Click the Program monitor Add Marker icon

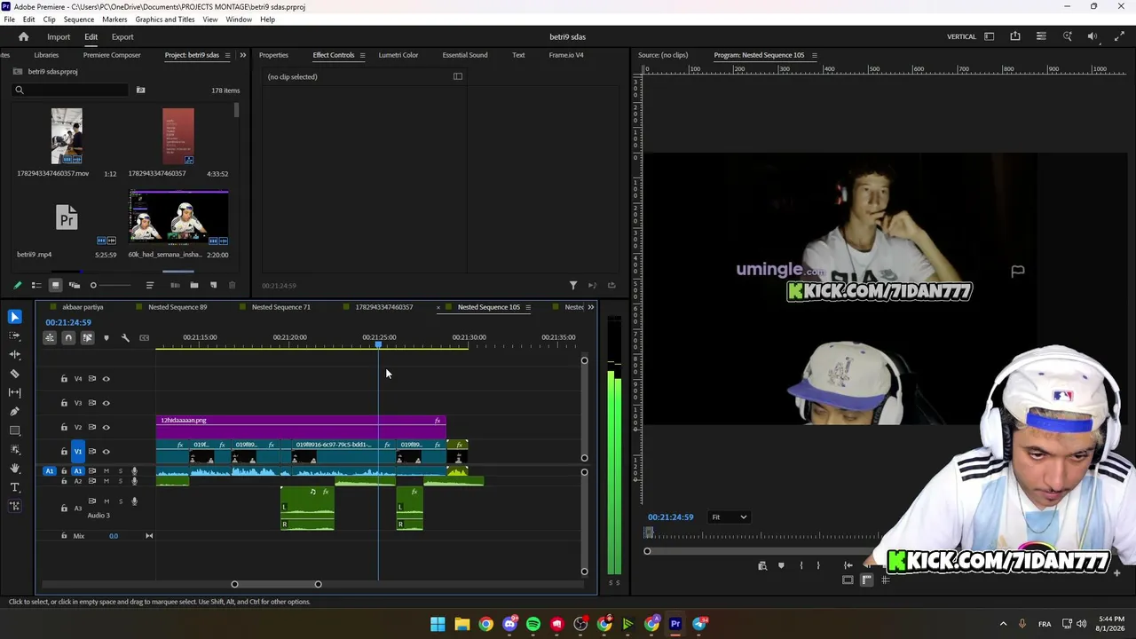[x=781, y=565]
